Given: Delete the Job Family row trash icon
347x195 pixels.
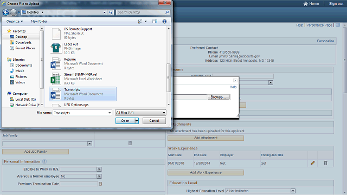Looking at the screenshot, I should click(130, 143).
